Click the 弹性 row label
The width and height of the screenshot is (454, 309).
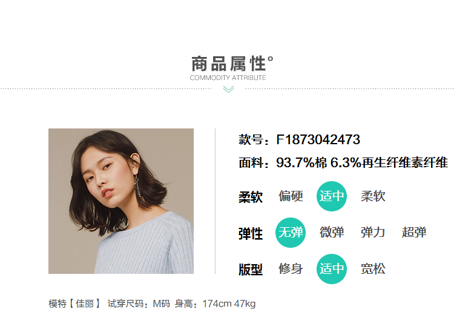(251, 234)
